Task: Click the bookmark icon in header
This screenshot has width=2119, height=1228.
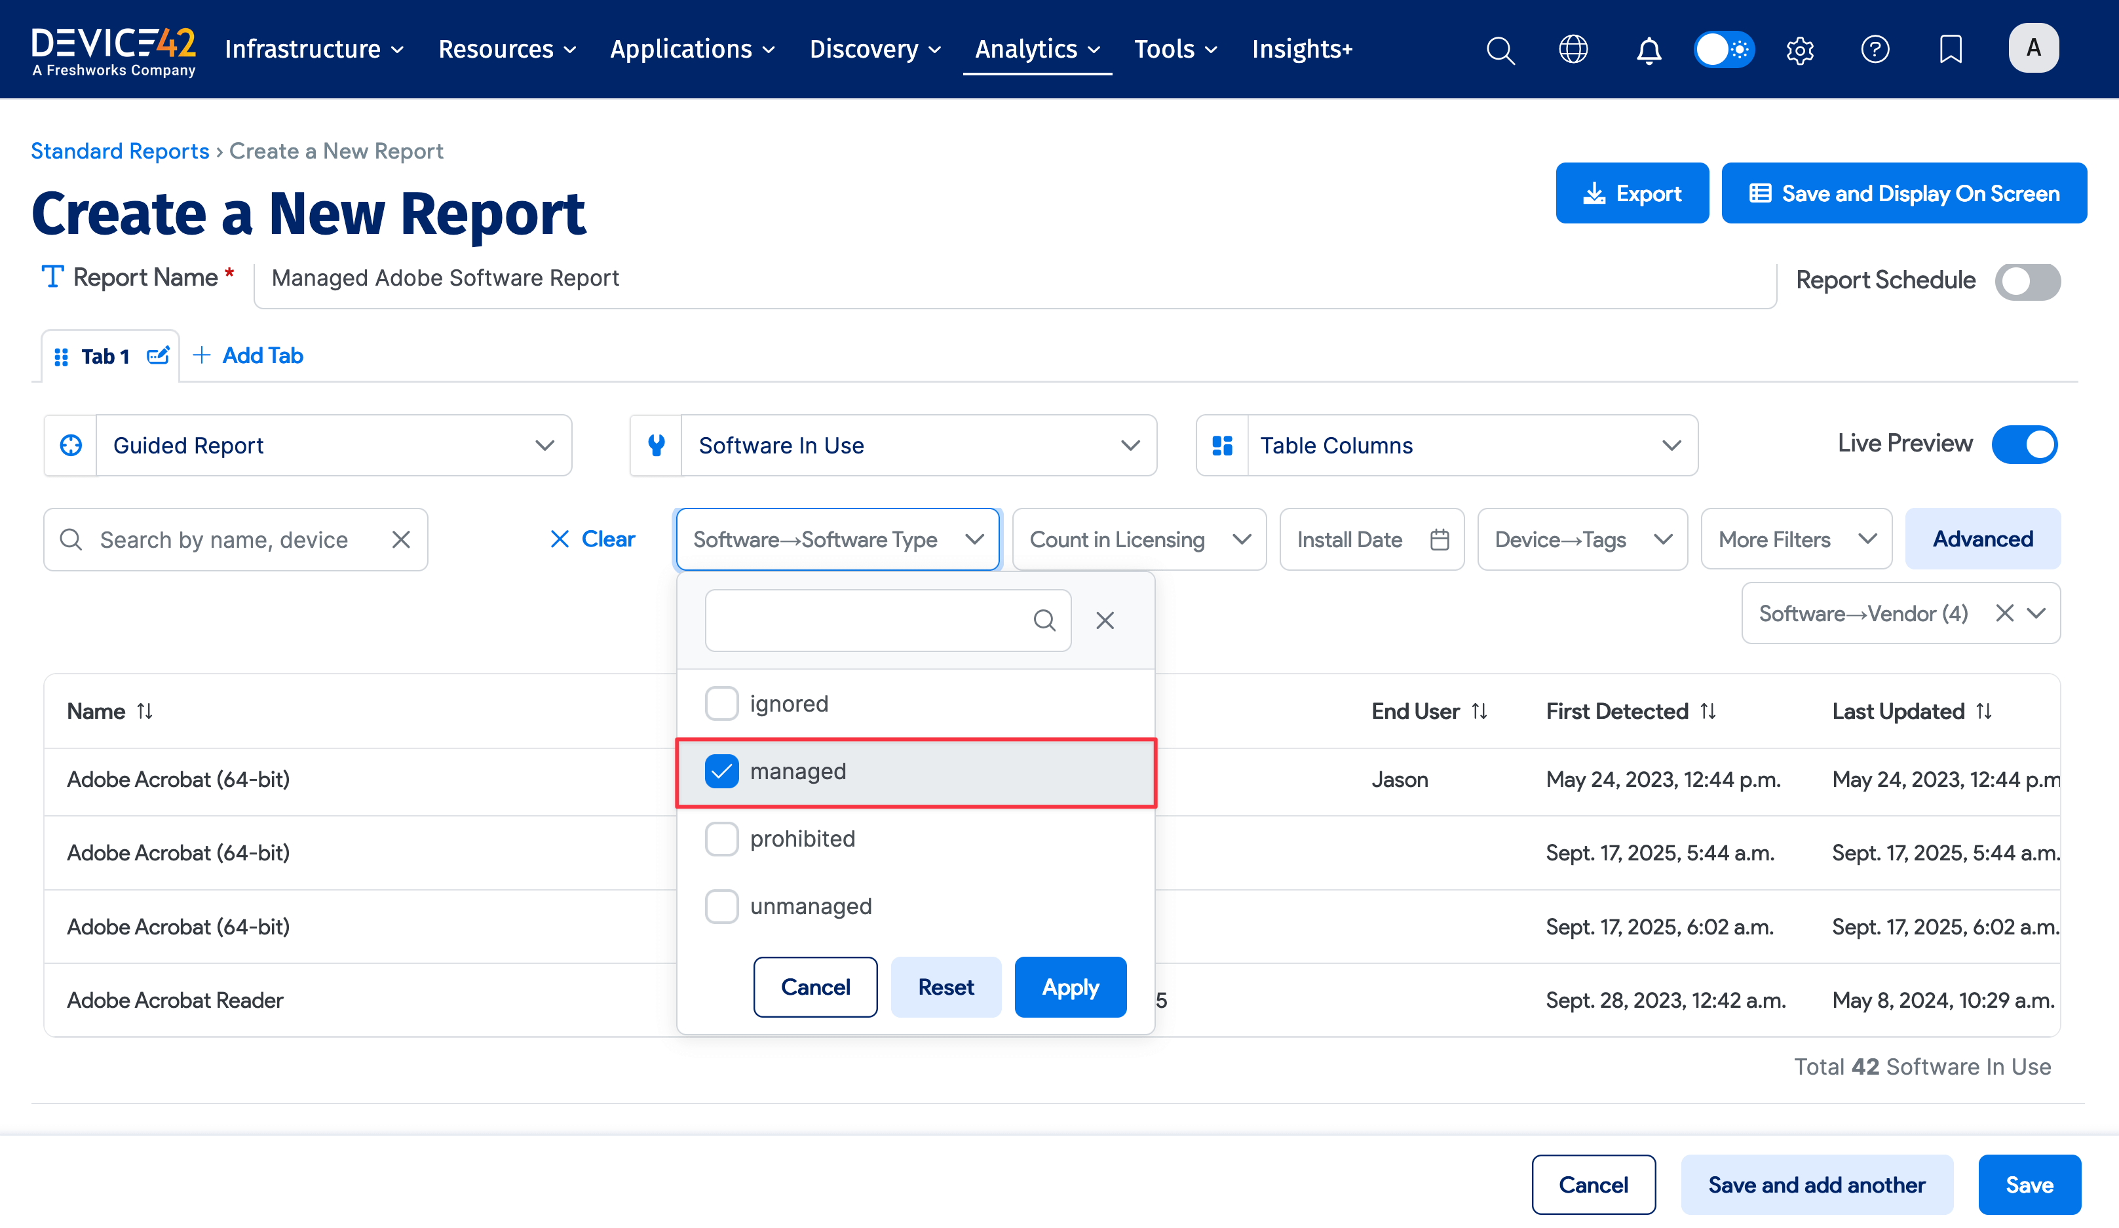Action: coord(1950,50)
